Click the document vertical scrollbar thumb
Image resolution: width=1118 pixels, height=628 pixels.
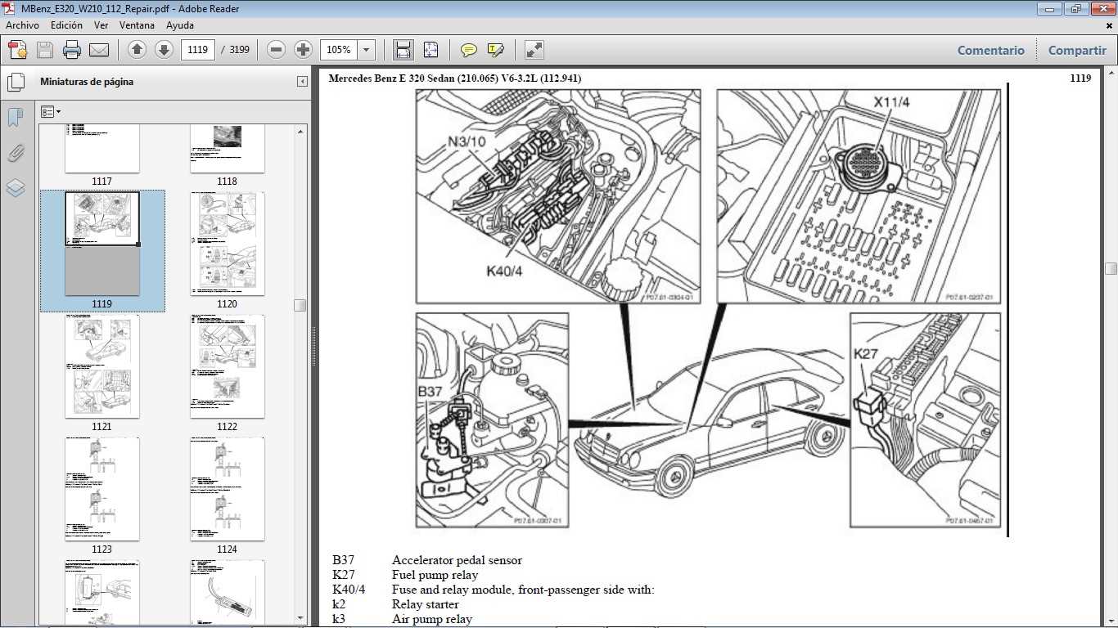(1111, 268)
